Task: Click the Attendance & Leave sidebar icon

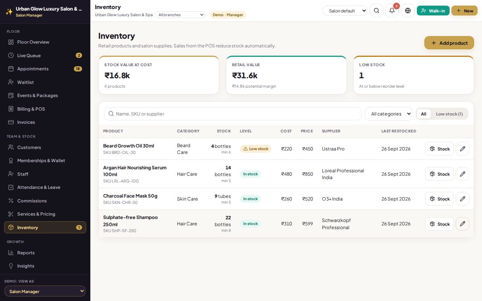Action: (11, 187)
